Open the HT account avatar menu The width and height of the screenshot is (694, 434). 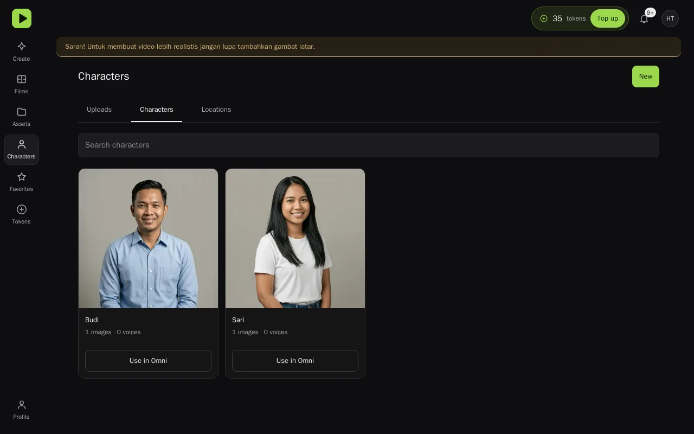(x=670, y=18)
